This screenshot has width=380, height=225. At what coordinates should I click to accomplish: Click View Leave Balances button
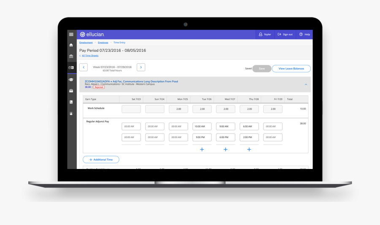tap(291, 69)
